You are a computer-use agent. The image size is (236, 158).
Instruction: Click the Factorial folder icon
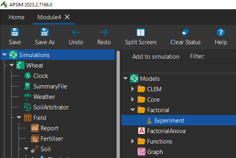[142, 110]
